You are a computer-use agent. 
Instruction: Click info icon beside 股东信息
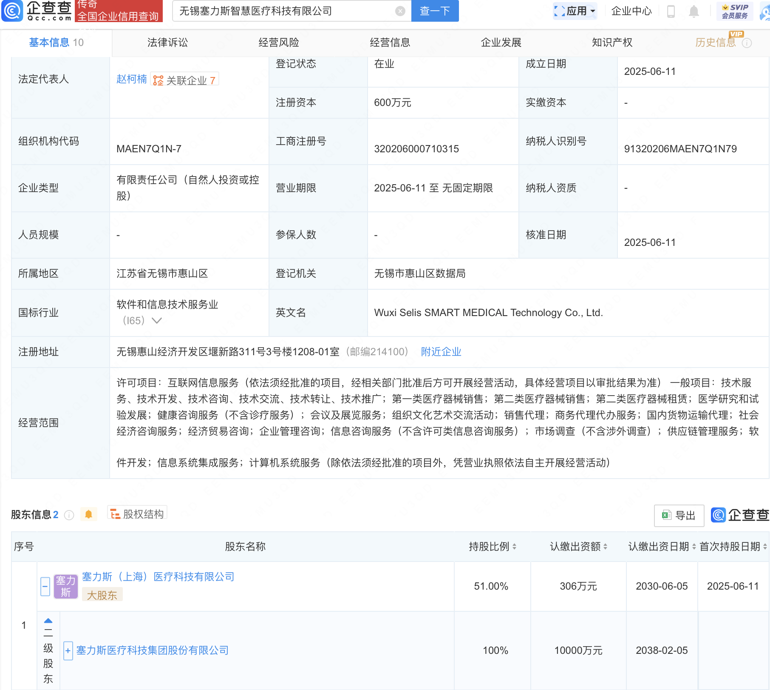point(69,515)
